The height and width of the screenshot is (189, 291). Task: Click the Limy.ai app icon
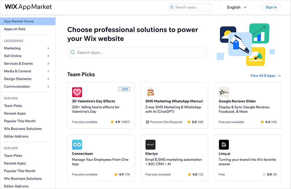[224, 145]
